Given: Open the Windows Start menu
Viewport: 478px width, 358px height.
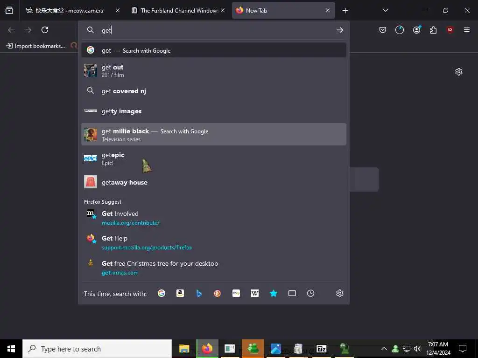Looking at the screenshot, I should click(11, 349).
